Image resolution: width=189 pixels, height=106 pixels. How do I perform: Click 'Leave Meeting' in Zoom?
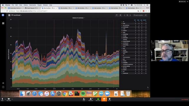(x=185, y=100)
